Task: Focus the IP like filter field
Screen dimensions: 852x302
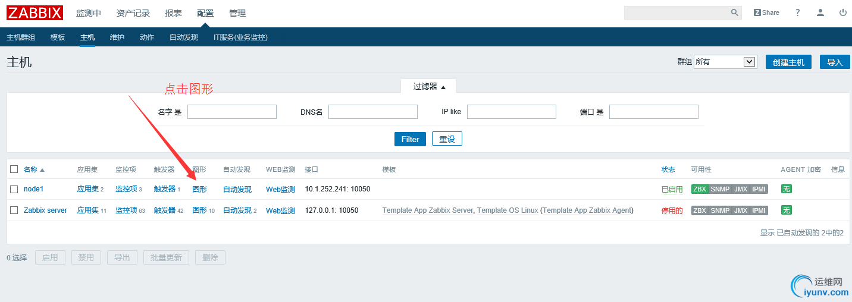Action: click(512, 112)
